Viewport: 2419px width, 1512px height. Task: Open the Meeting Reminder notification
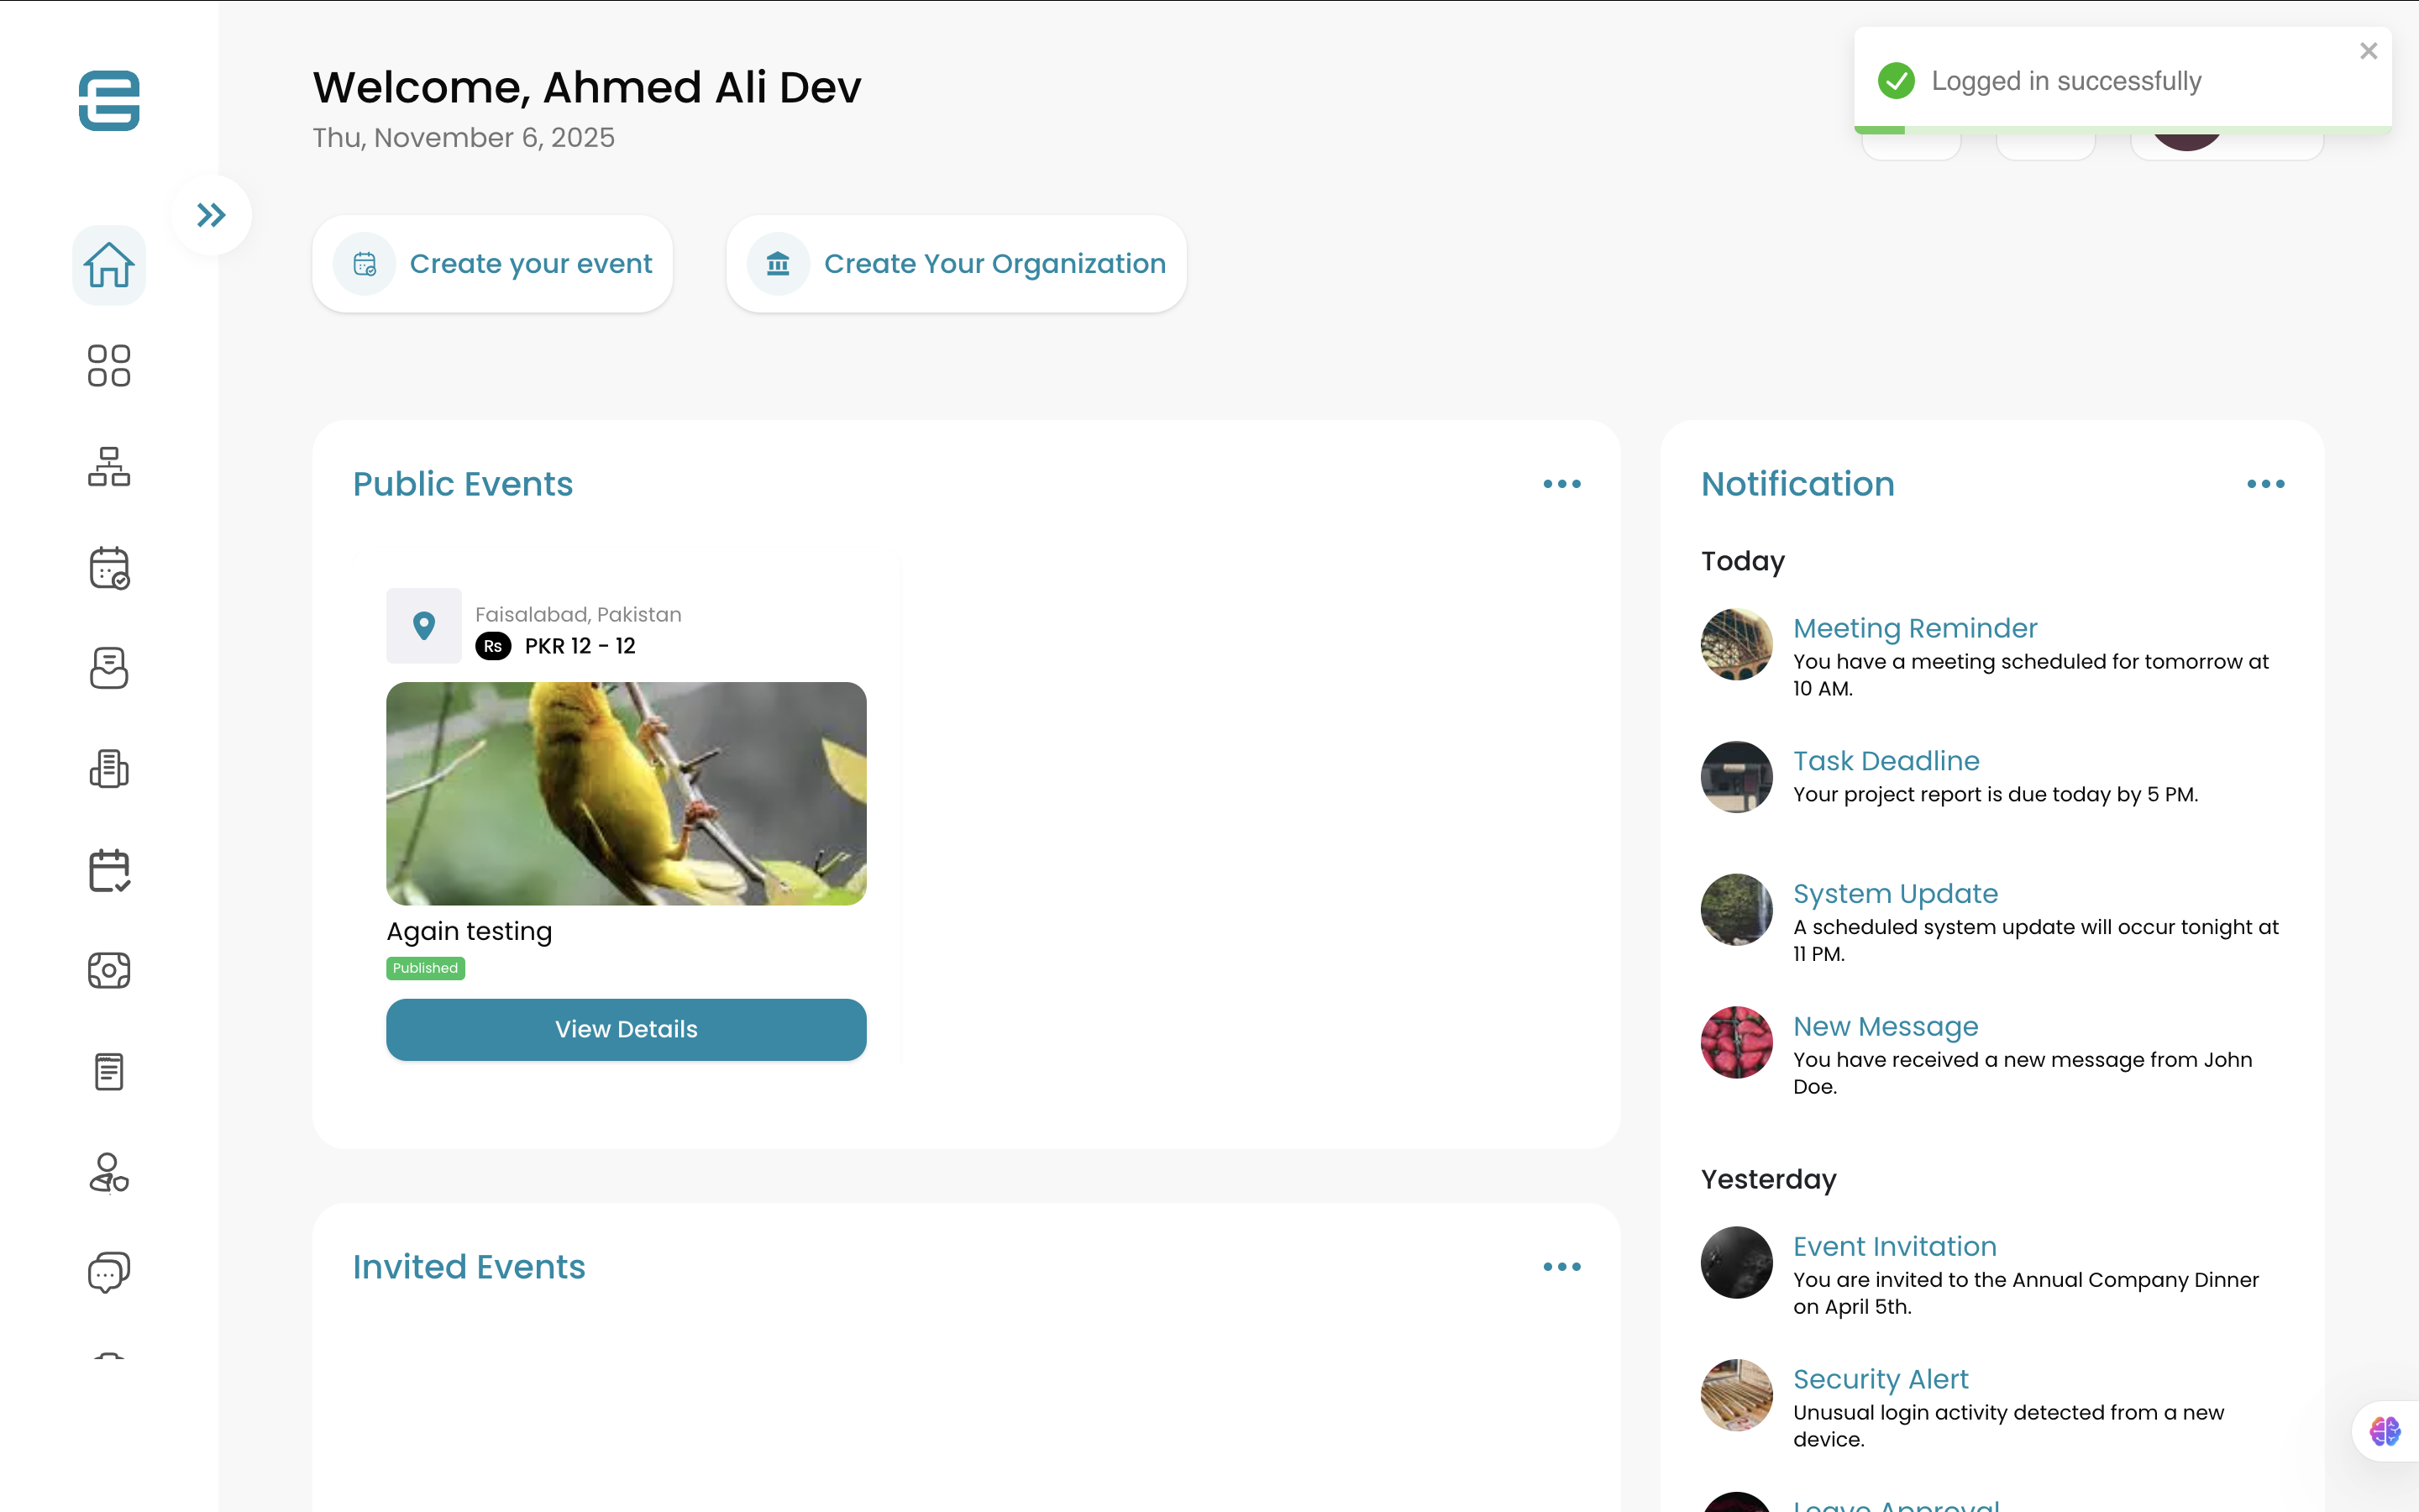point(1914,628)
